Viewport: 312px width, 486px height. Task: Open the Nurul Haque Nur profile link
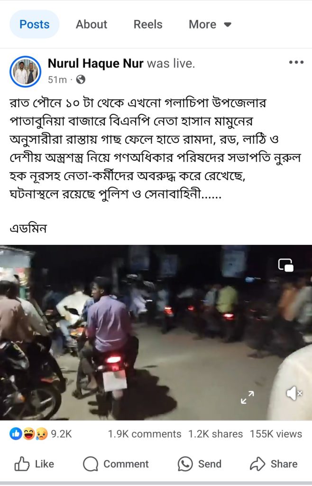click(x=95, y=63)
